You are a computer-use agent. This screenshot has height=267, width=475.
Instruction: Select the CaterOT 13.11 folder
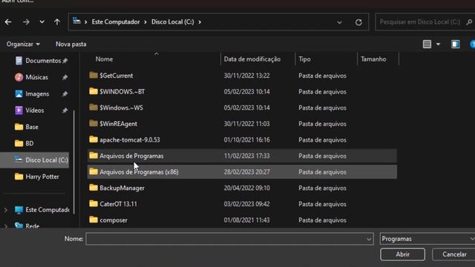tap(242, 204)
